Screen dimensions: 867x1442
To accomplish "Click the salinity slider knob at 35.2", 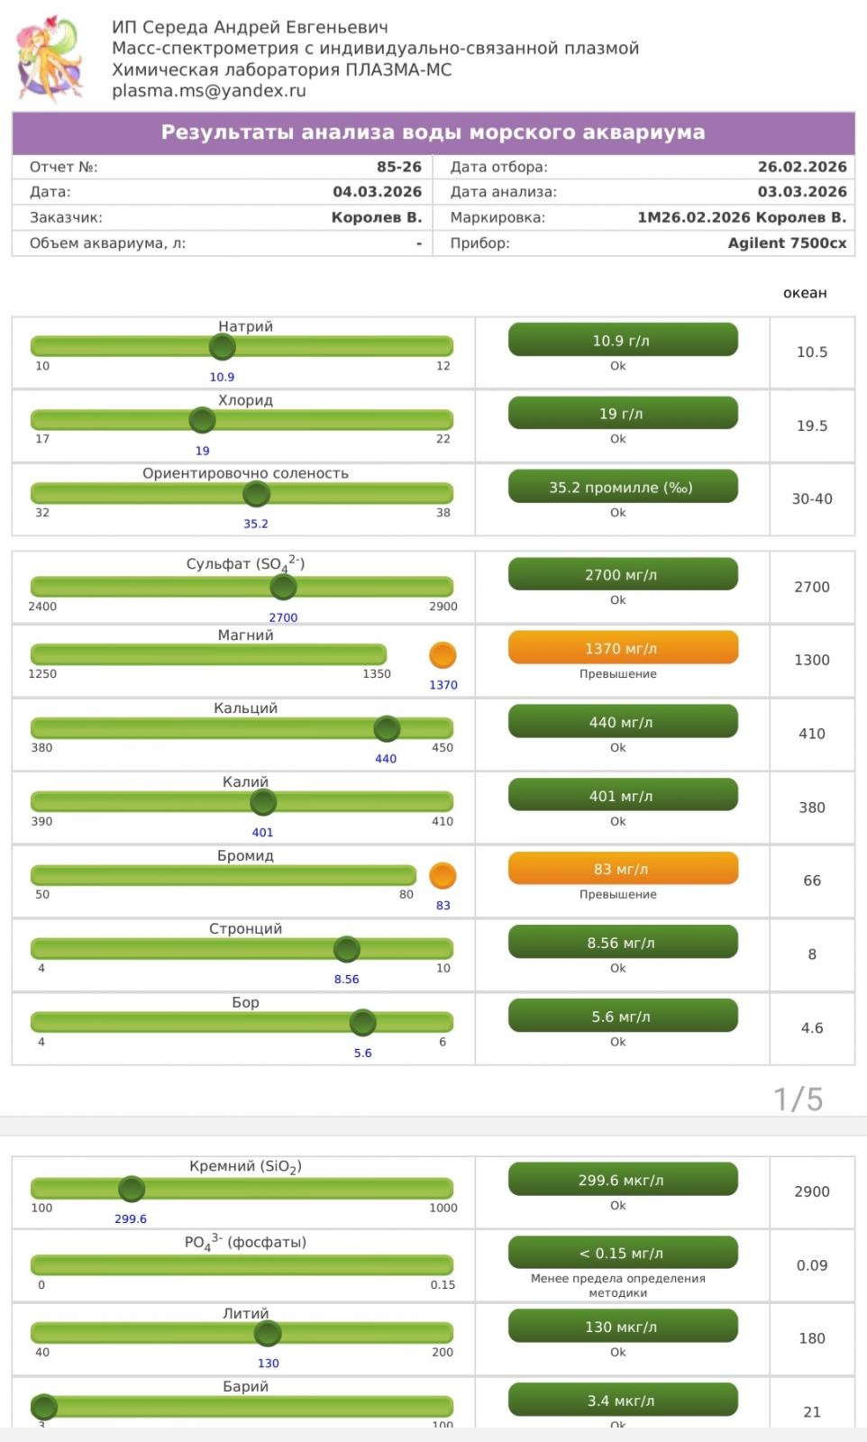I will 256,494.
